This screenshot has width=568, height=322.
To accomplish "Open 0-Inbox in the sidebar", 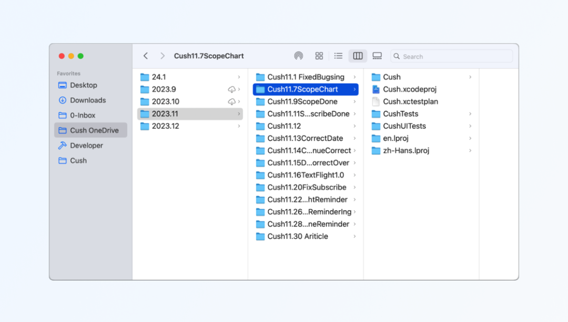I will pyautogui.click(x=90, y=116).
